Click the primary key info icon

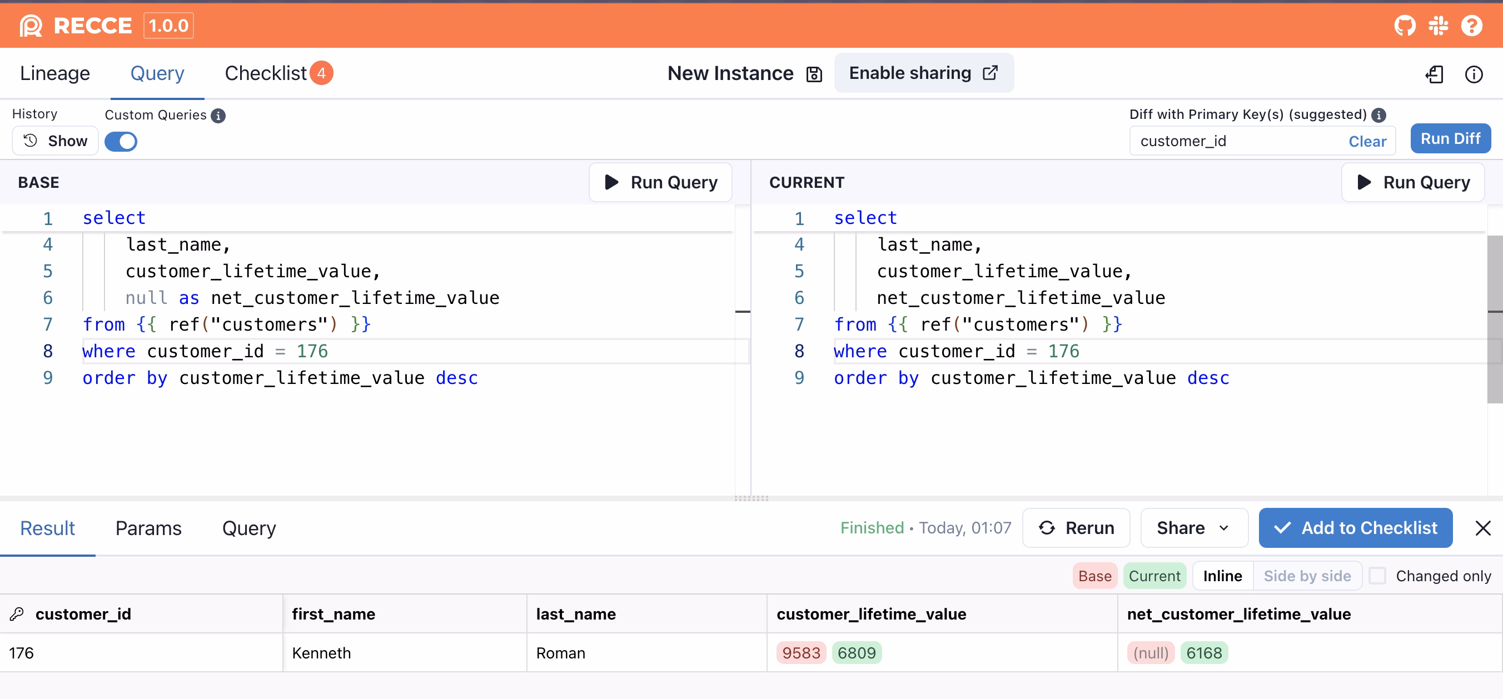(x=1378, y=115)
